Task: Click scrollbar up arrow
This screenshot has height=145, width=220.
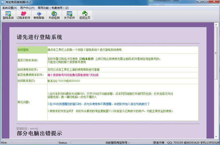Action: (x=216, y=24)
